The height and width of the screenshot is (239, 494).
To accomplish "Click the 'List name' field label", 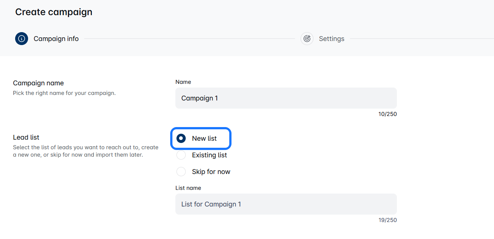I will (188, 188).
